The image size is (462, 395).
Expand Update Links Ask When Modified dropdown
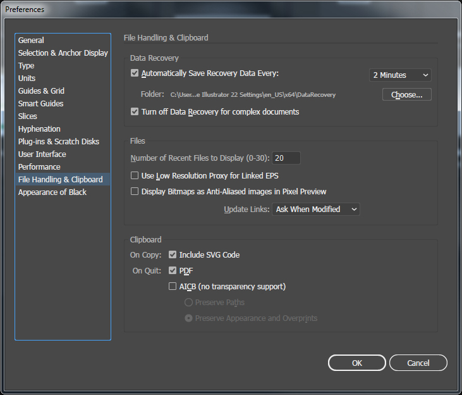coord(316,210)
